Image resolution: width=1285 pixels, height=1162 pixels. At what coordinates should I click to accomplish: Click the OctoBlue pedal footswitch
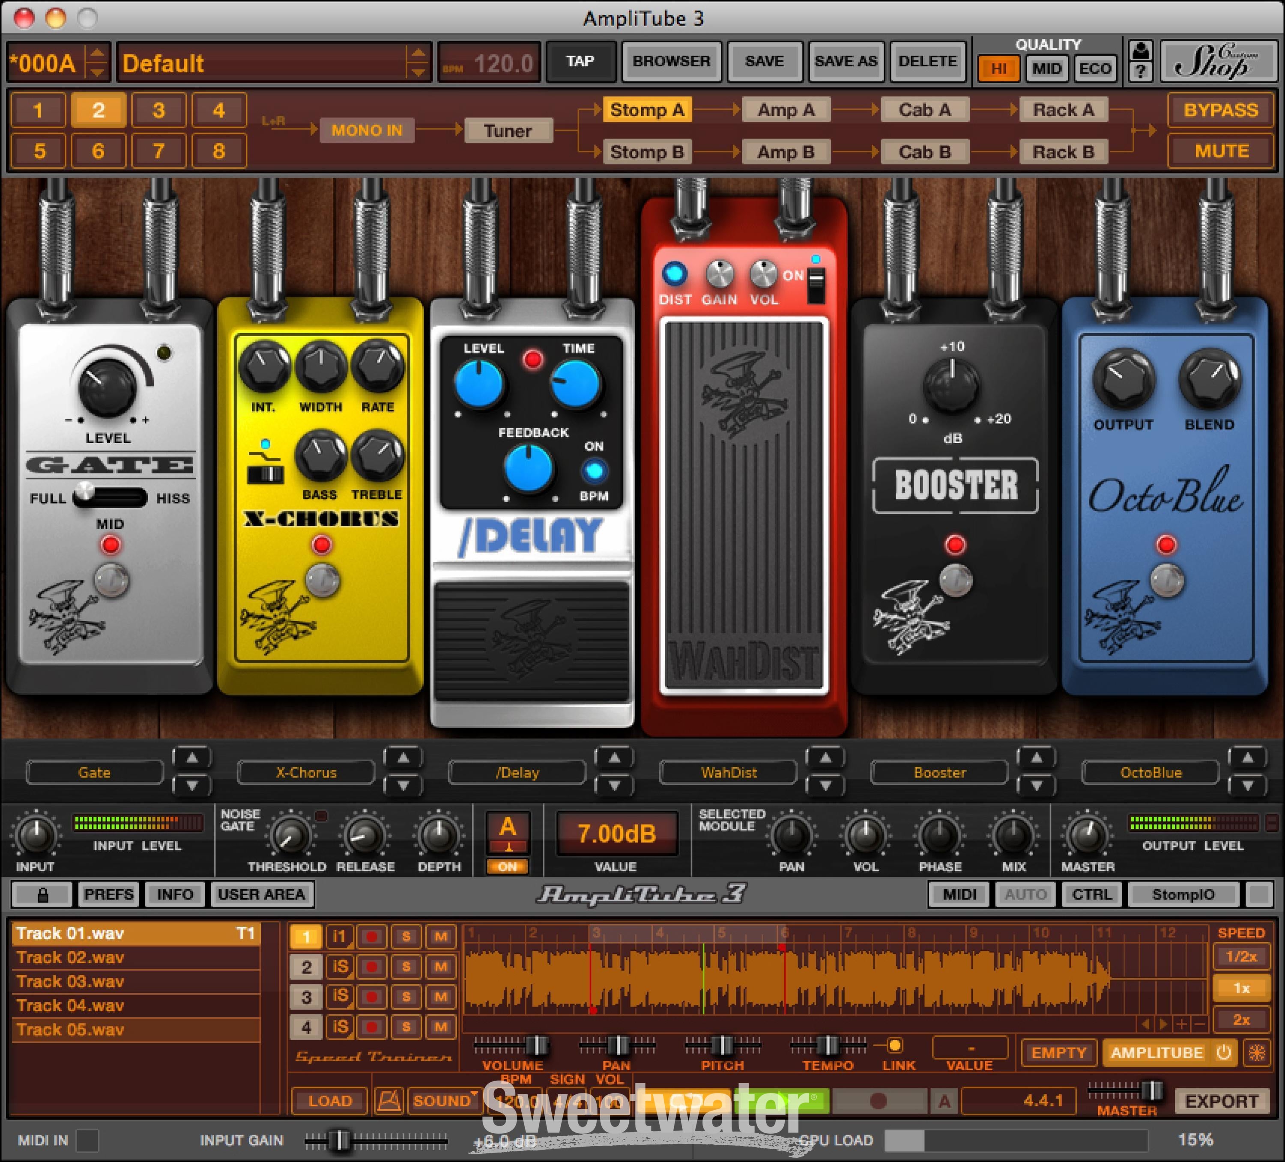pos(1166,581)
